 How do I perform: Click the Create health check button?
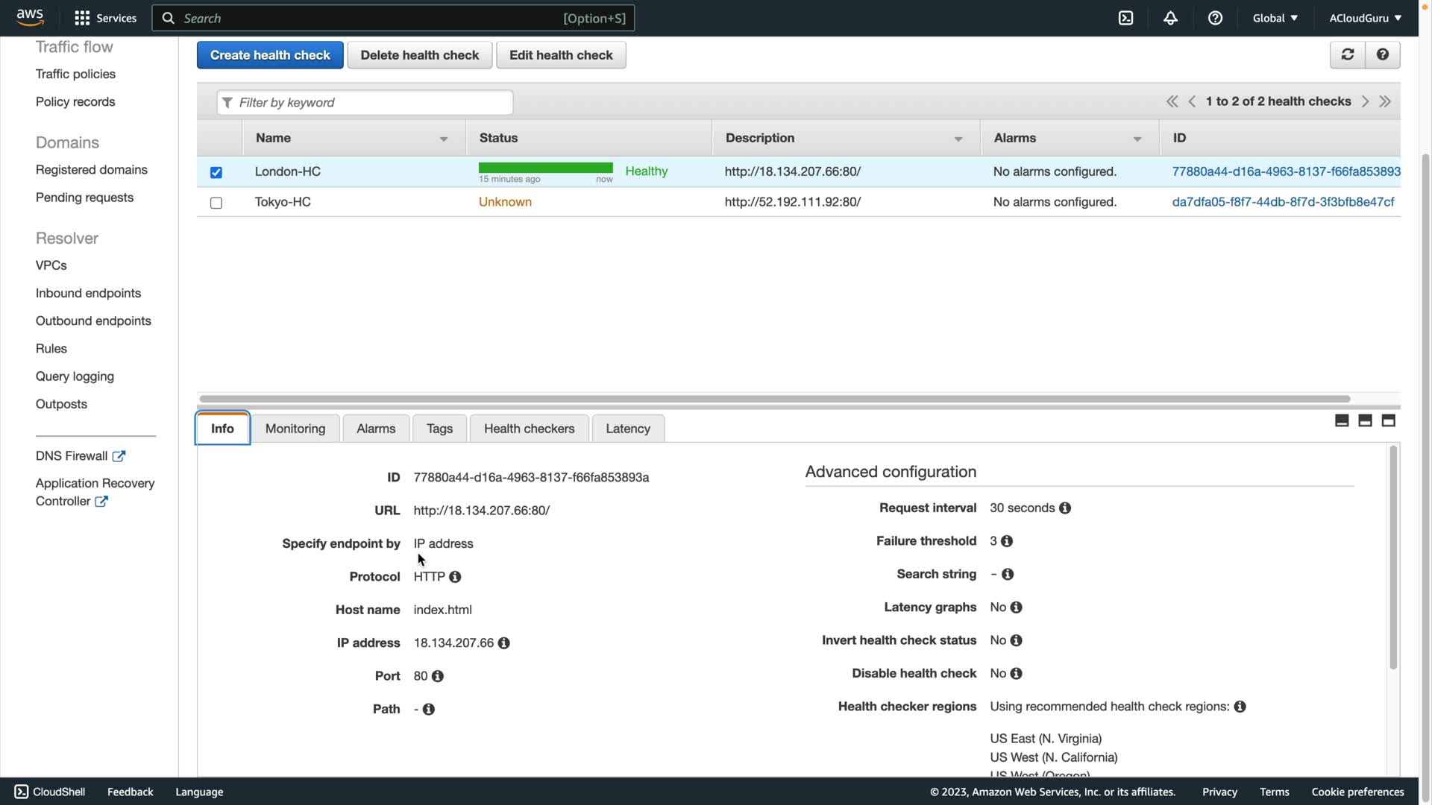270,55
